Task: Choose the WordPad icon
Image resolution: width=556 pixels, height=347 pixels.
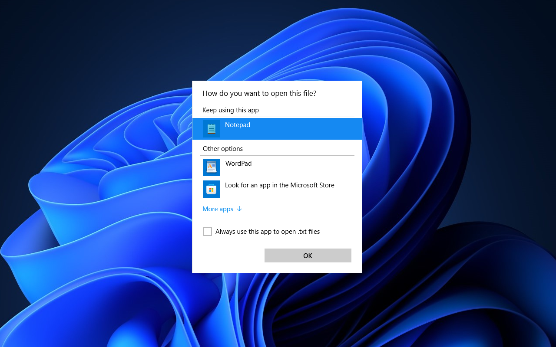Action: pyautogui.click(x=212, y=167)
